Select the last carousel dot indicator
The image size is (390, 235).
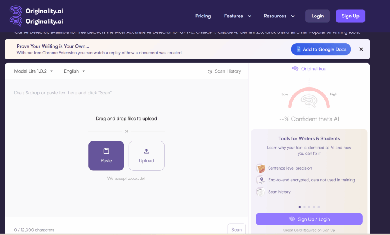click(319, 207)
